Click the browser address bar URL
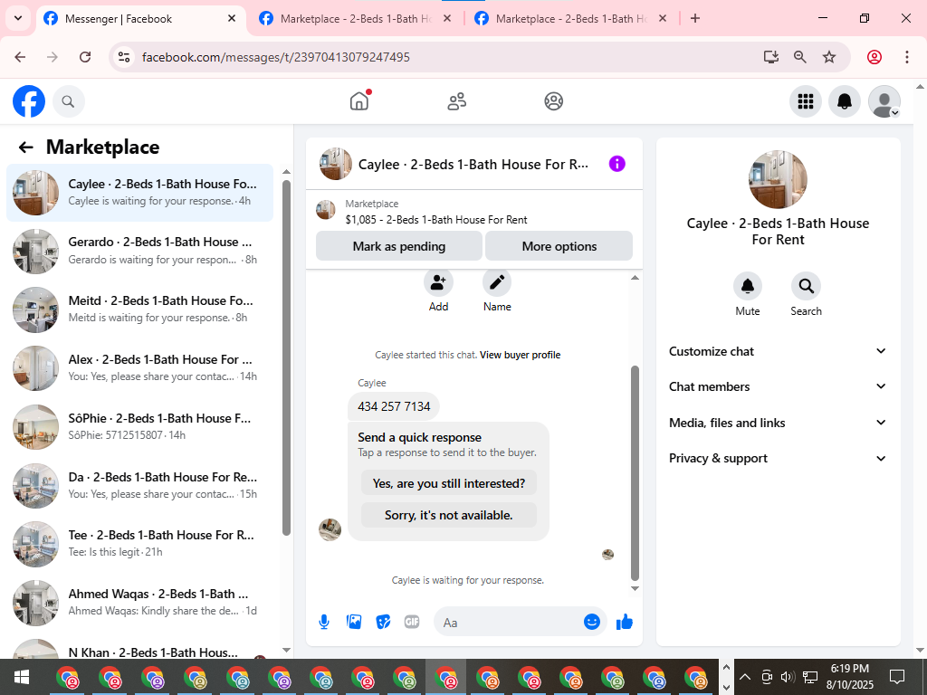The height and width of the screenshot is (695, 927). click(x=276, y=57)
